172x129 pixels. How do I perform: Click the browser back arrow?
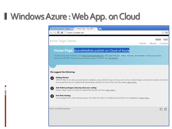(x=51, y=33)
